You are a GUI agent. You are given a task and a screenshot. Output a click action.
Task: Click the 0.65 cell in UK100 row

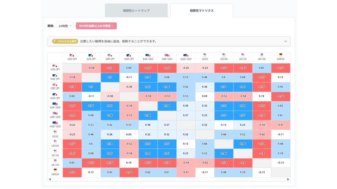coord(72,163)
